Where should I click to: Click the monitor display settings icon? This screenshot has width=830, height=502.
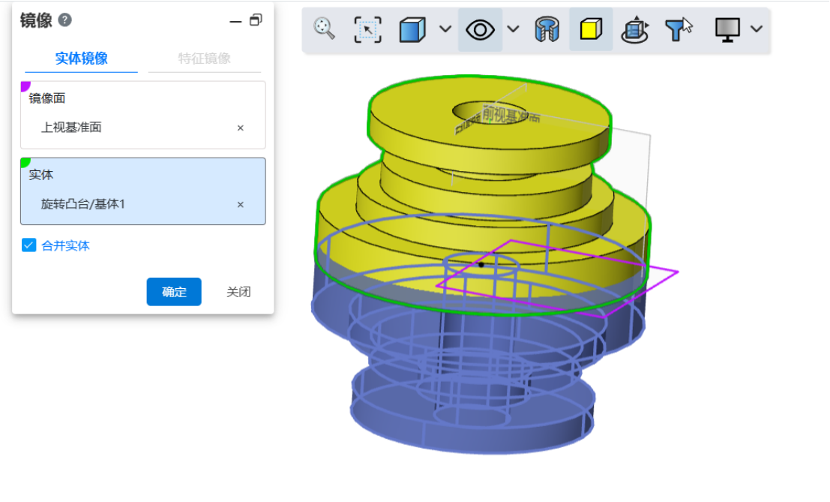[x=727, y=29]
